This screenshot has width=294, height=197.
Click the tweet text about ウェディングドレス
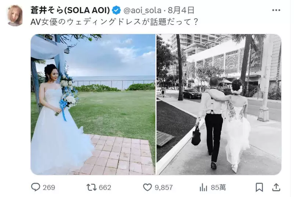114,22
